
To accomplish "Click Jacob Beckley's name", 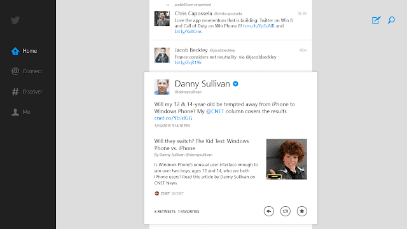I will [x=191, y=50].
